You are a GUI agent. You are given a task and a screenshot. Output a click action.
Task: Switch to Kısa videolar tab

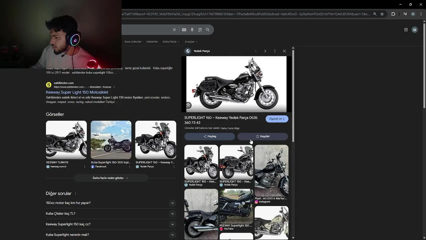click(133, 42)
